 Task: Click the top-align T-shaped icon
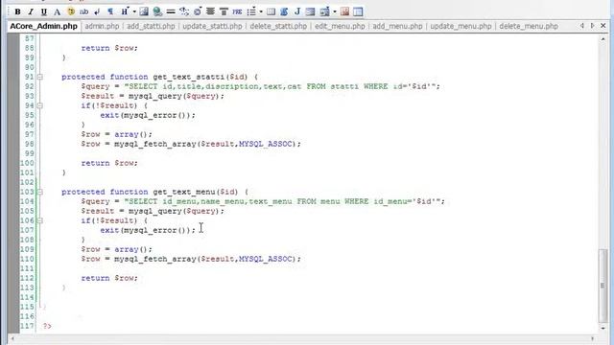[224, 11]
